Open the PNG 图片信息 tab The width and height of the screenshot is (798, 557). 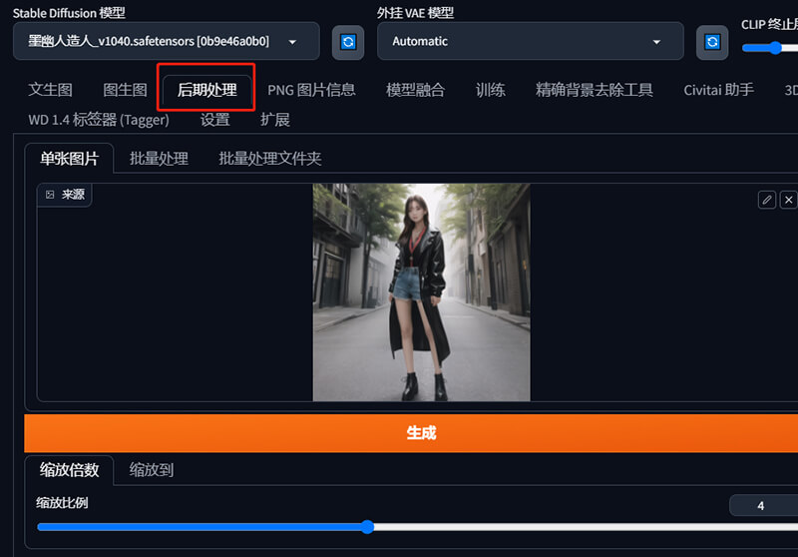(311, 90)
